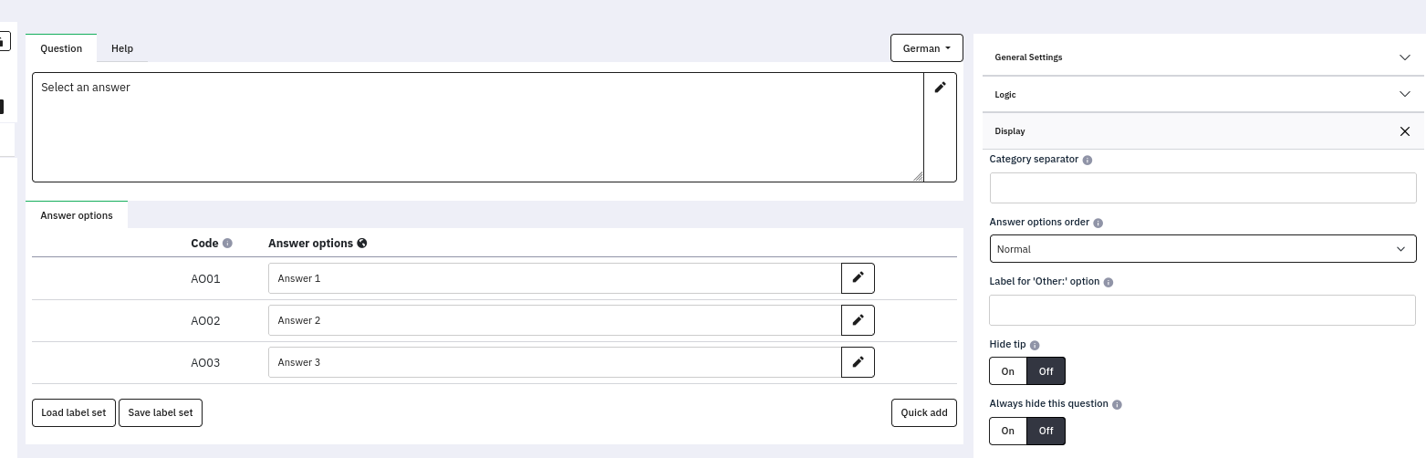The width and height of the screenshot is (1426, 458).
Task: Open Answer options order dropdown
Action: coord(1202,249)
